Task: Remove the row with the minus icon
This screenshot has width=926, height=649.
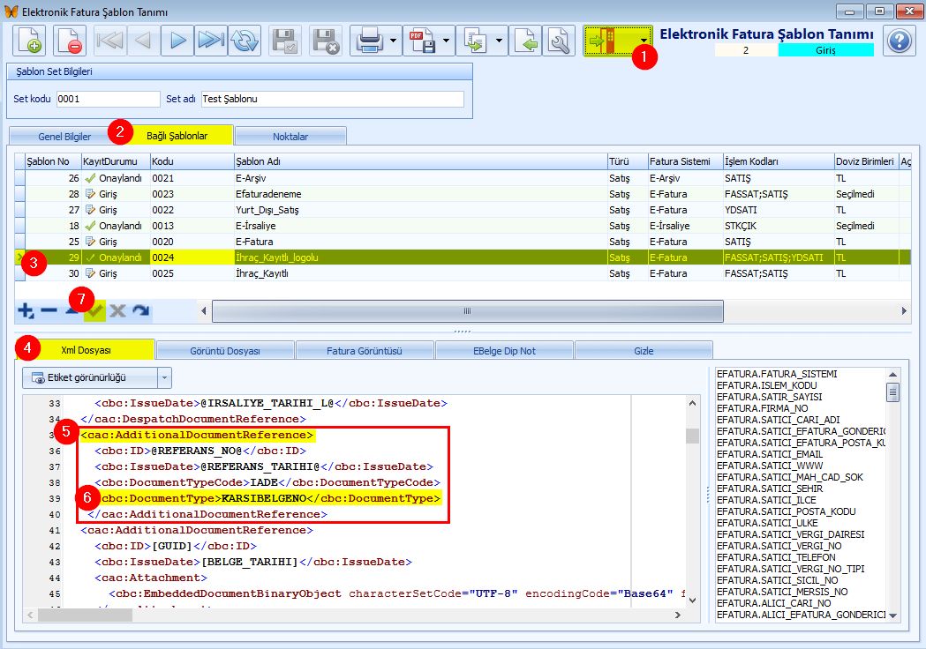Action: click(x=49, y=310)
